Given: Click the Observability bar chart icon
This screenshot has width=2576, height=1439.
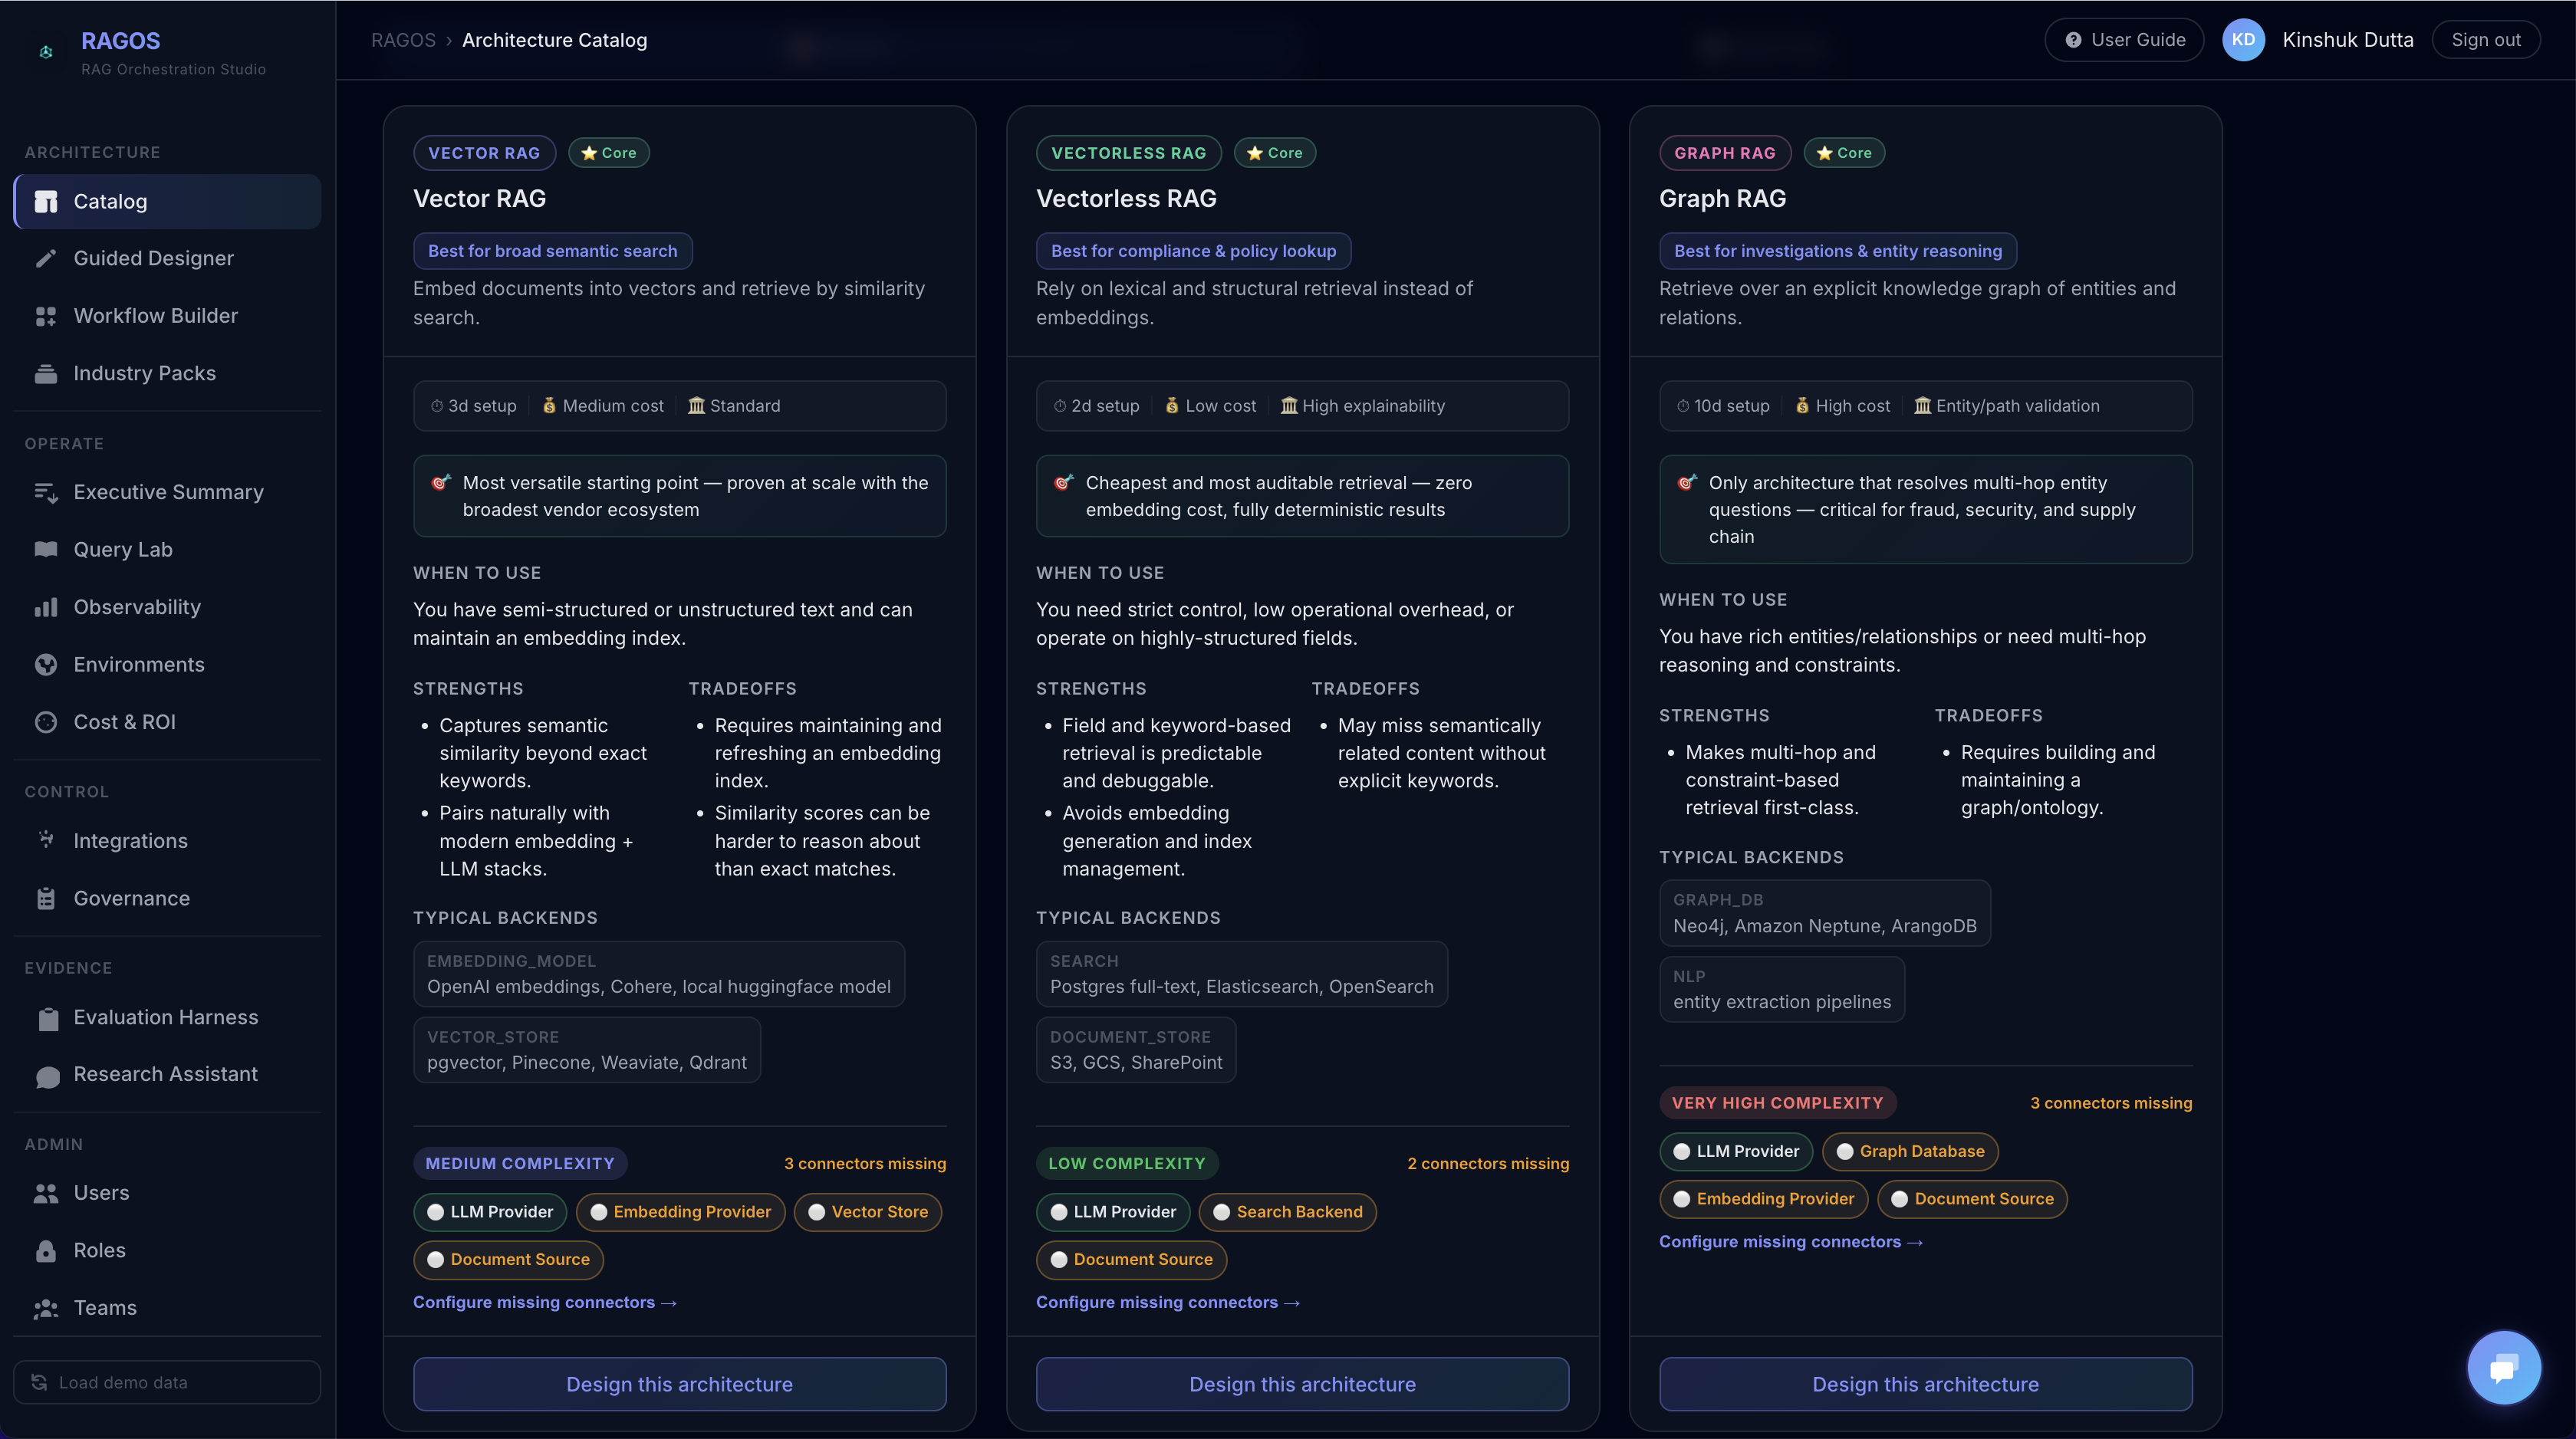Looking at the screenshot, I should tap(46, 607).
